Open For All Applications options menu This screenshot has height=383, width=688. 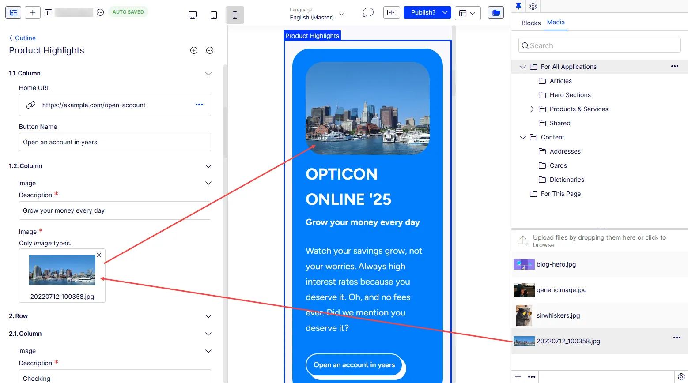675,66
